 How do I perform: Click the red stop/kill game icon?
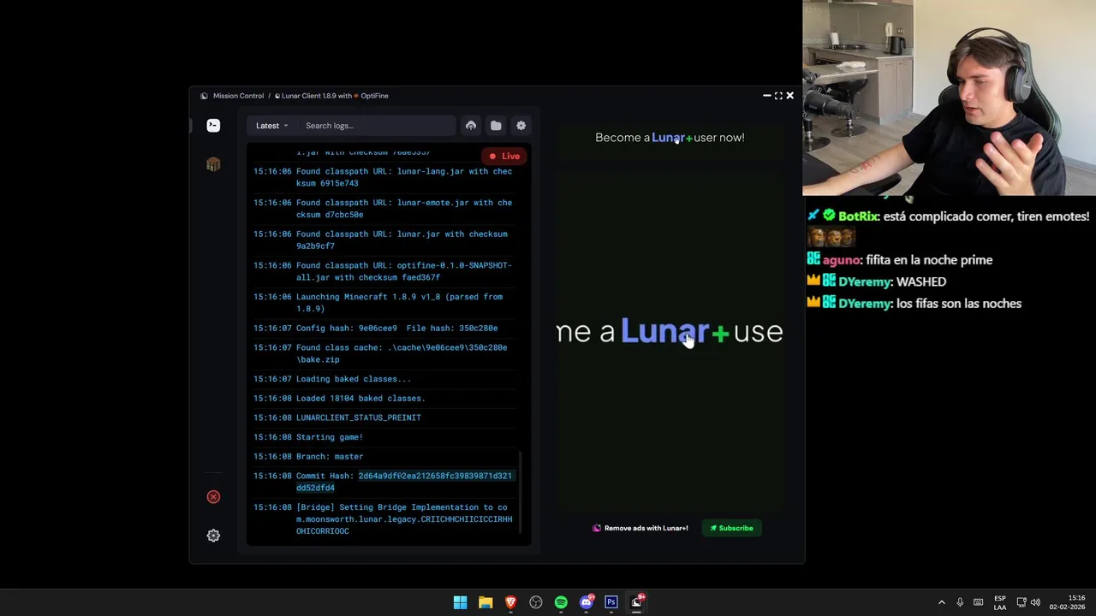point(213,497)
